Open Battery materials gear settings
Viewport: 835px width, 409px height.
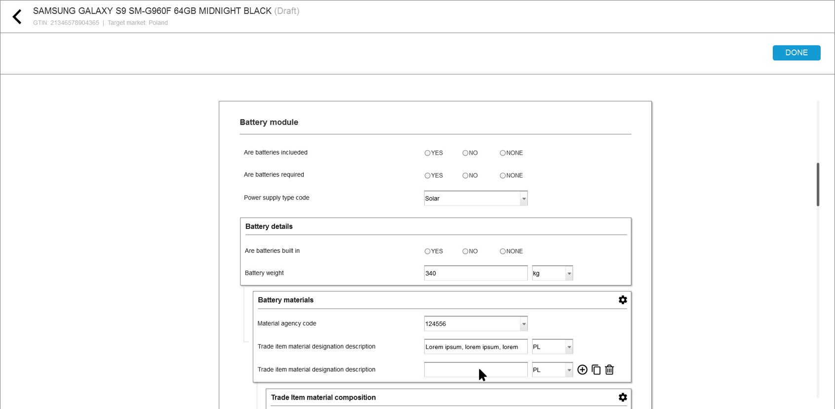tap(623, 300)
